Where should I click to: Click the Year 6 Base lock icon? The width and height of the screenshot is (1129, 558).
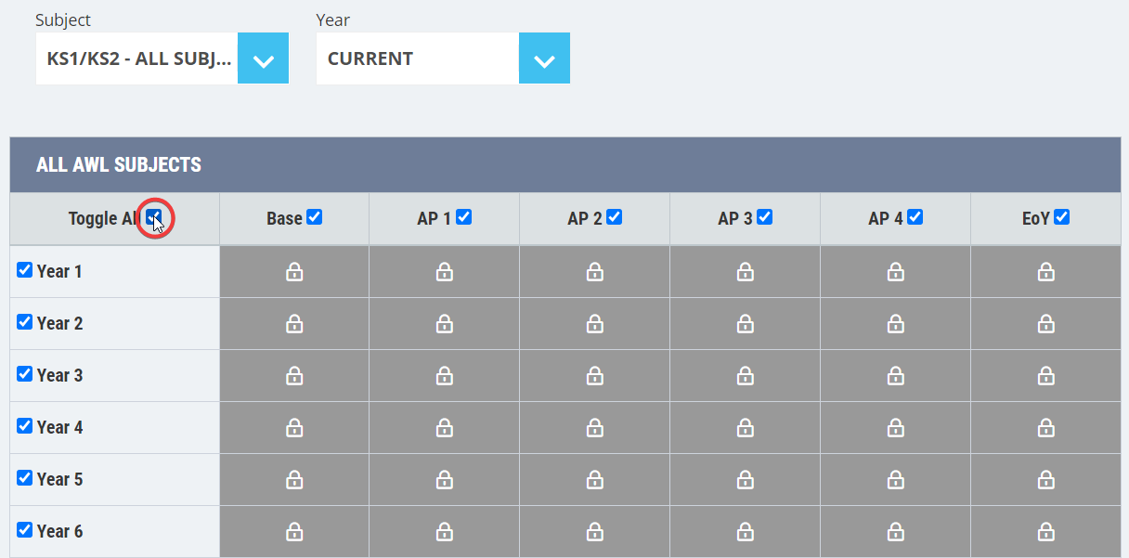tap(294, 531)
